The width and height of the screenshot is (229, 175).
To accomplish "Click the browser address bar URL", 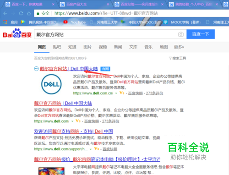I will pyautogui.click(x=106, y=13).
